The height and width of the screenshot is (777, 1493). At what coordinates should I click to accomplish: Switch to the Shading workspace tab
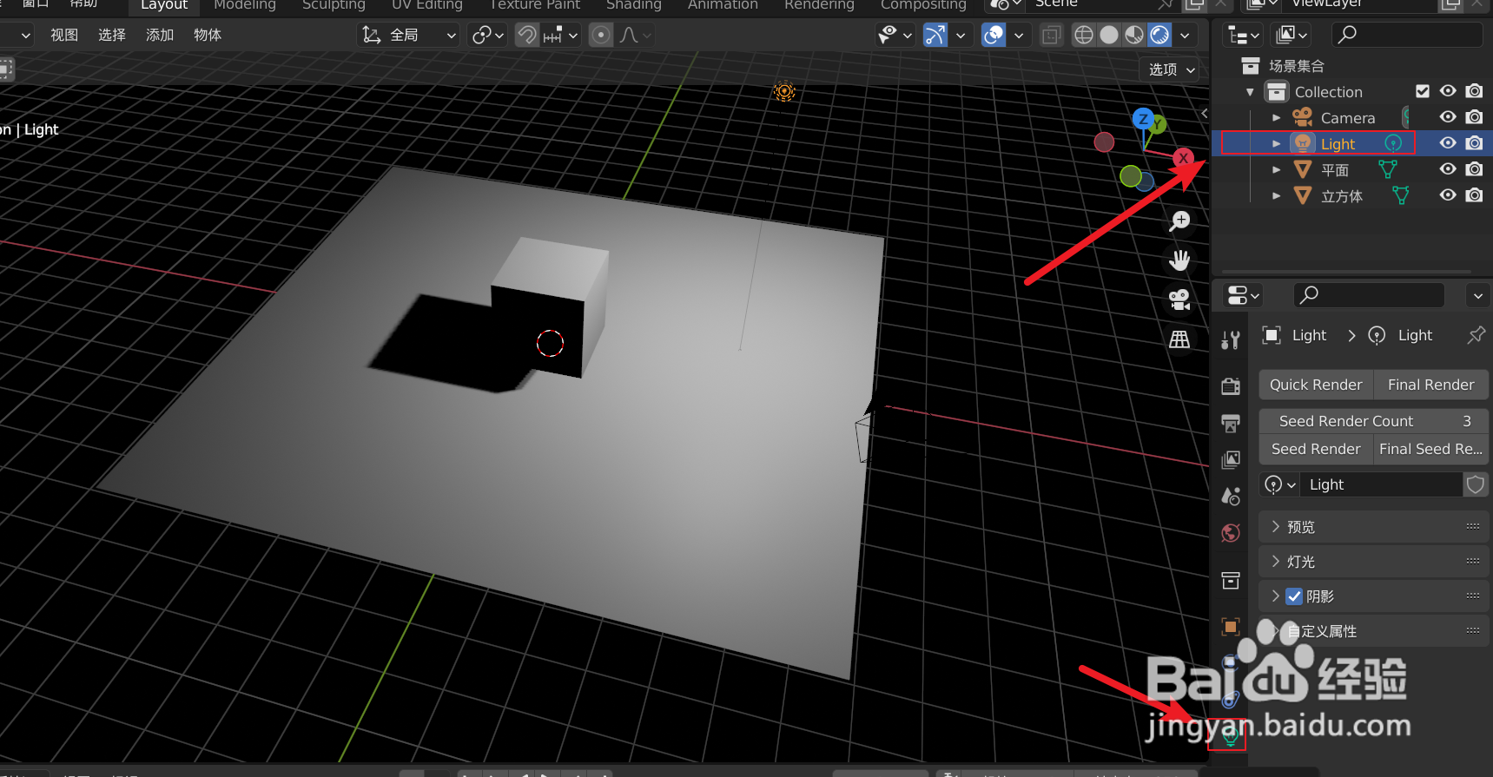pyautogui.click(x=634, y=5)
